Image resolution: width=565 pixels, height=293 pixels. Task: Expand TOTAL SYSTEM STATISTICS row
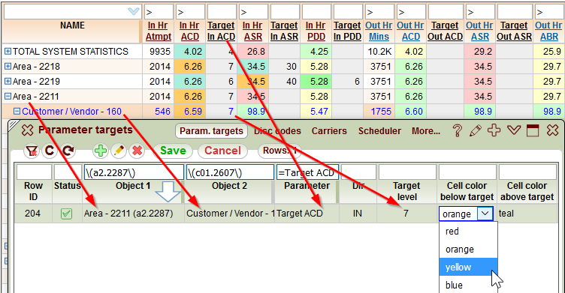[x=8, y=52]
